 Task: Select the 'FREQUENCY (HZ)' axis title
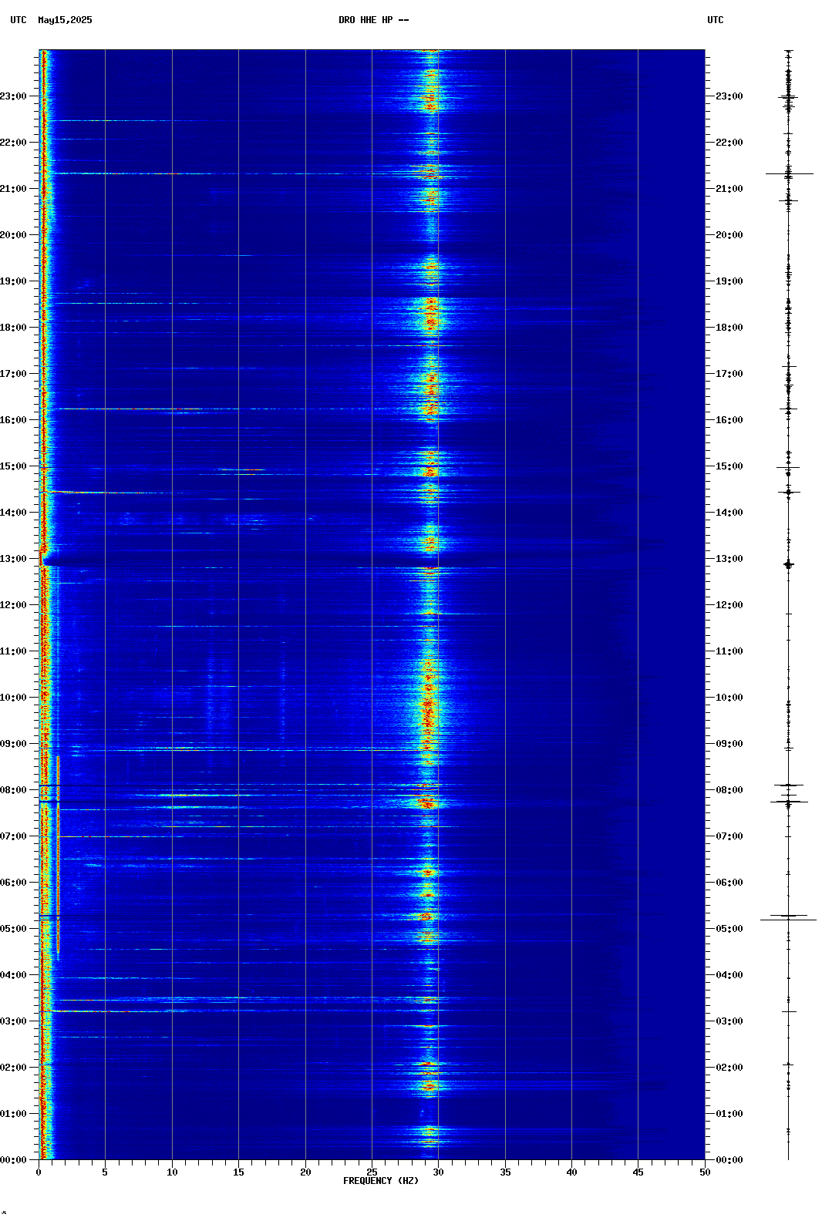tap(381, 1181)
